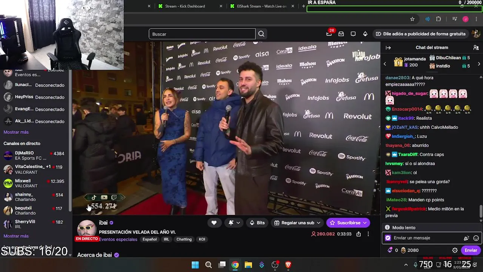Open notification settings dropdown bell

[x=234, y=223]
